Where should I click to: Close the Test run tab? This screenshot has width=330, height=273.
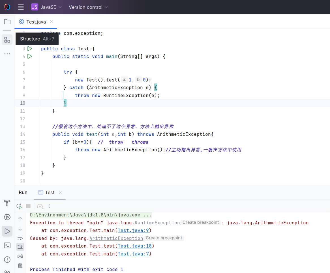pyautogui.click(x=60, y=193)
